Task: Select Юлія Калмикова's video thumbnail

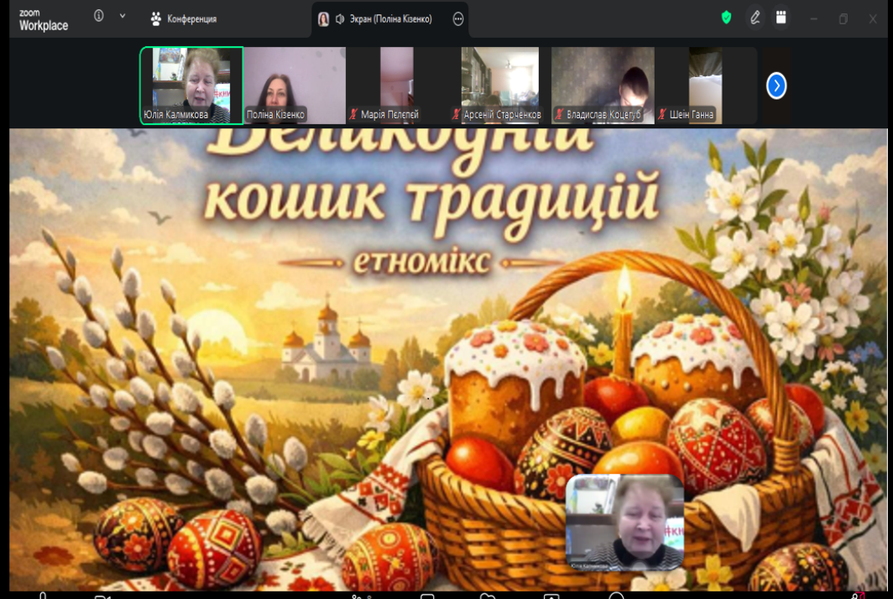Action: click(x=191, y=84)
